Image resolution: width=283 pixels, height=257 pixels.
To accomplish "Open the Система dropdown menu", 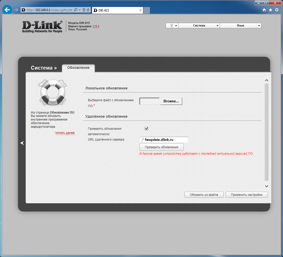I will [x=199, y=25].
